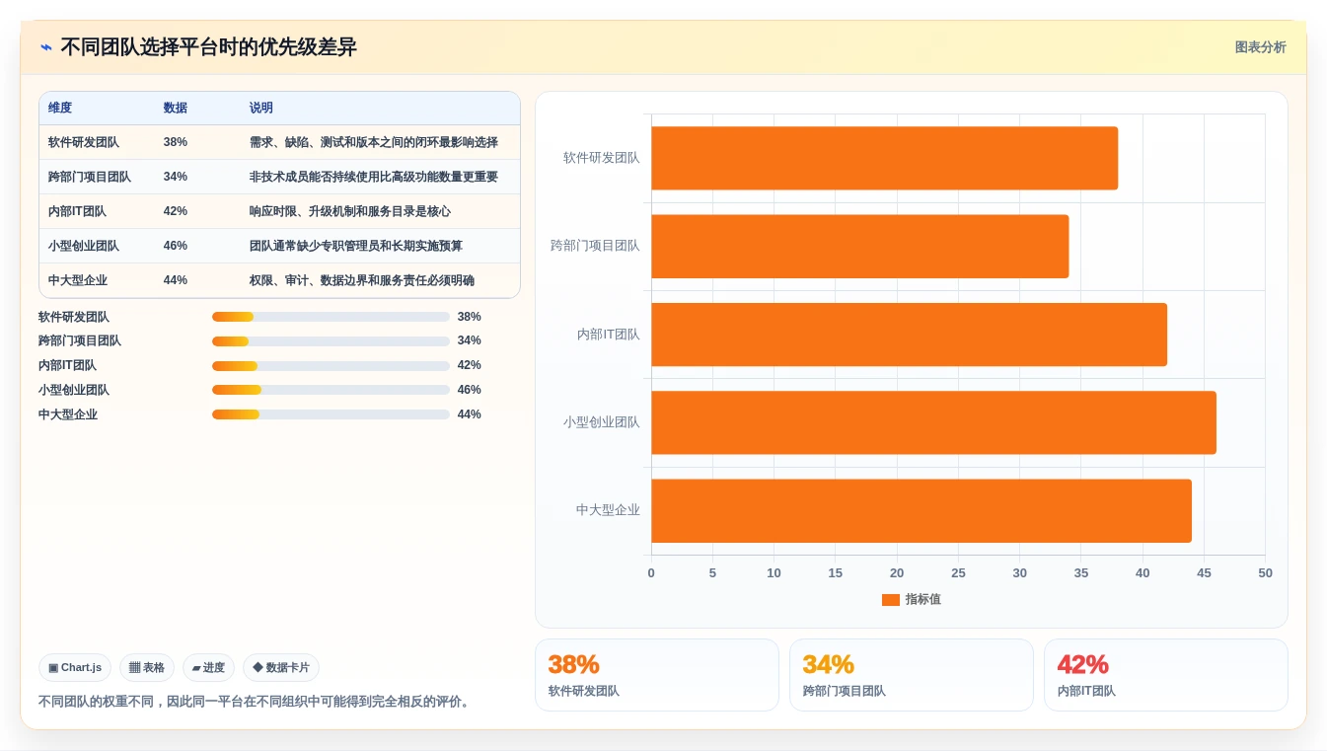This screenshot has height=751, width=1327.
Task: Click the 50 x-axis tick label
Action: [1265, 573]
